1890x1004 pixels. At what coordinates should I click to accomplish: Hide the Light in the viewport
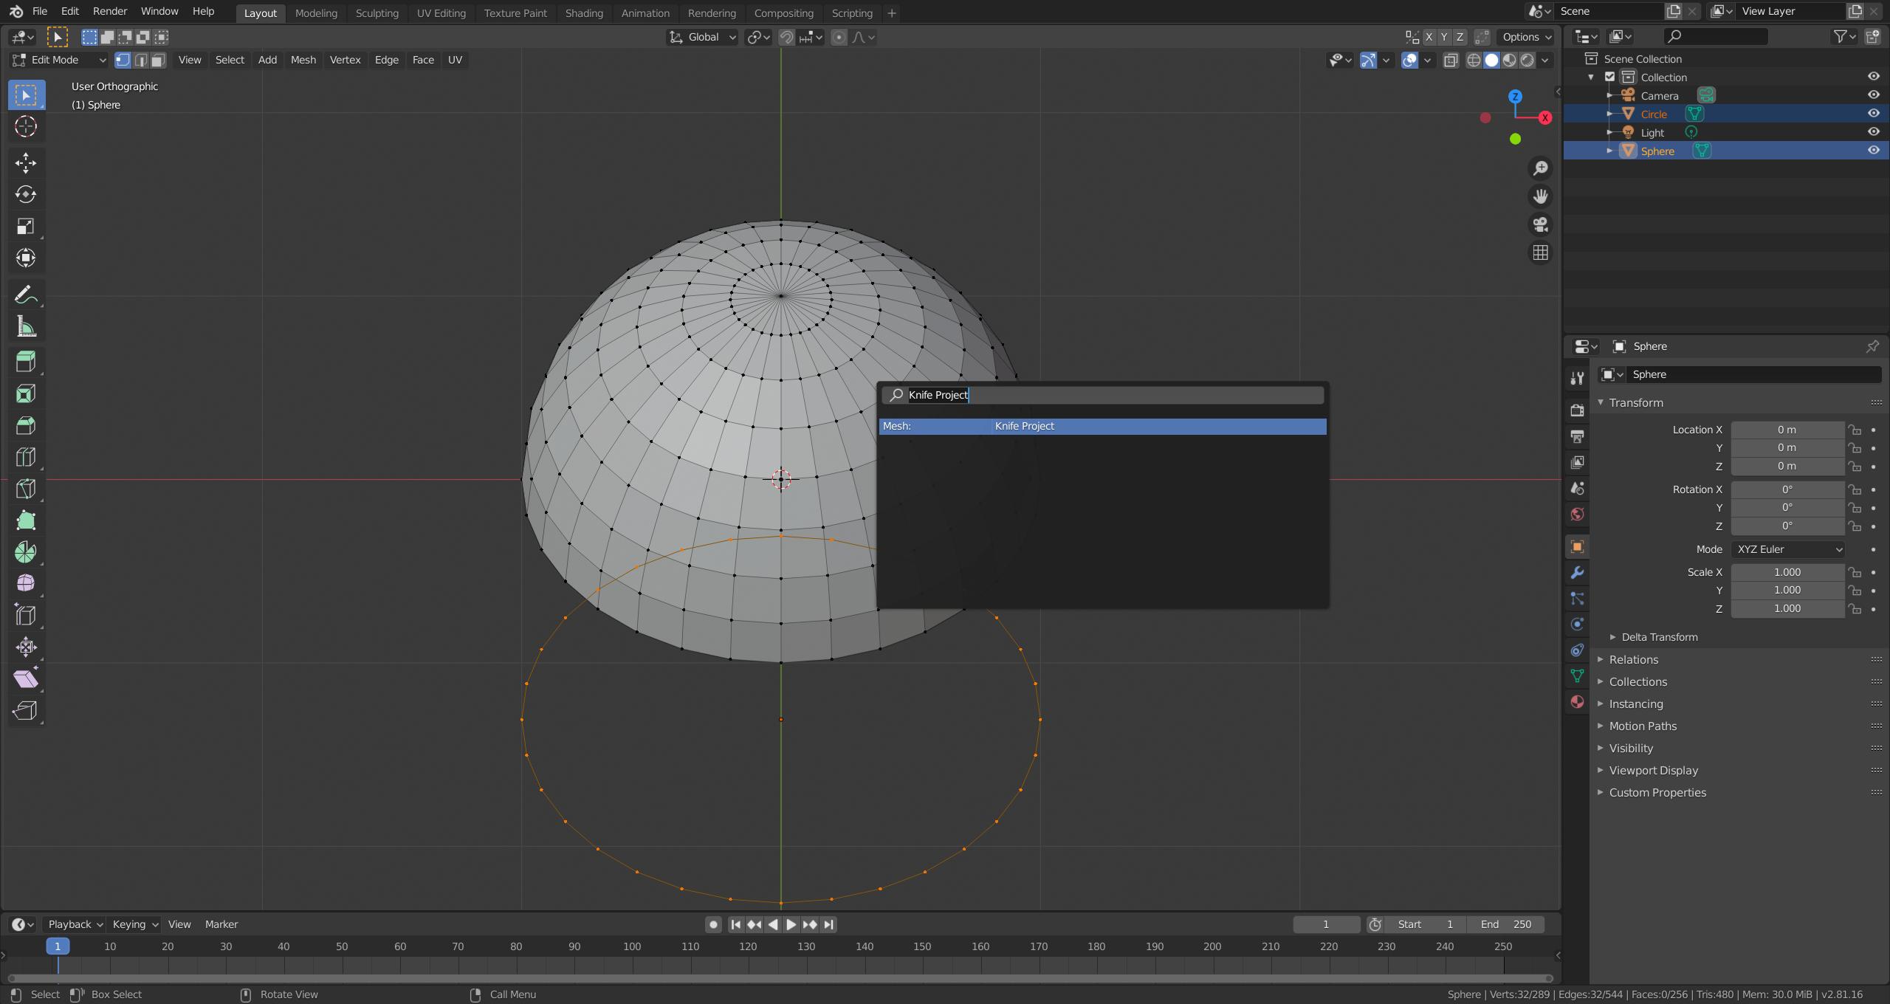1874,131
